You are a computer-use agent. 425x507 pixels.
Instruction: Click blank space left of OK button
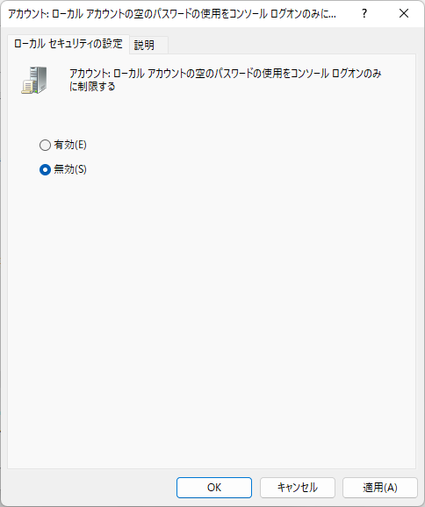point(90,488)
